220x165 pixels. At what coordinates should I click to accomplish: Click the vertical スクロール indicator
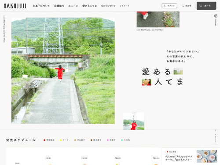pyautogui.click(x=215, y=137)
